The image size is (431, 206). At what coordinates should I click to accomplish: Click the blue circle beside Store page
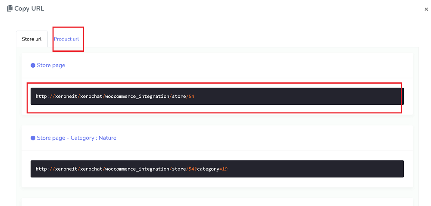point(33,66)
